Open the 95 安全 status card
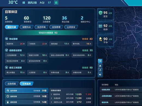The image size is (142, 106). pyautogui.click(x=105, y=14)
